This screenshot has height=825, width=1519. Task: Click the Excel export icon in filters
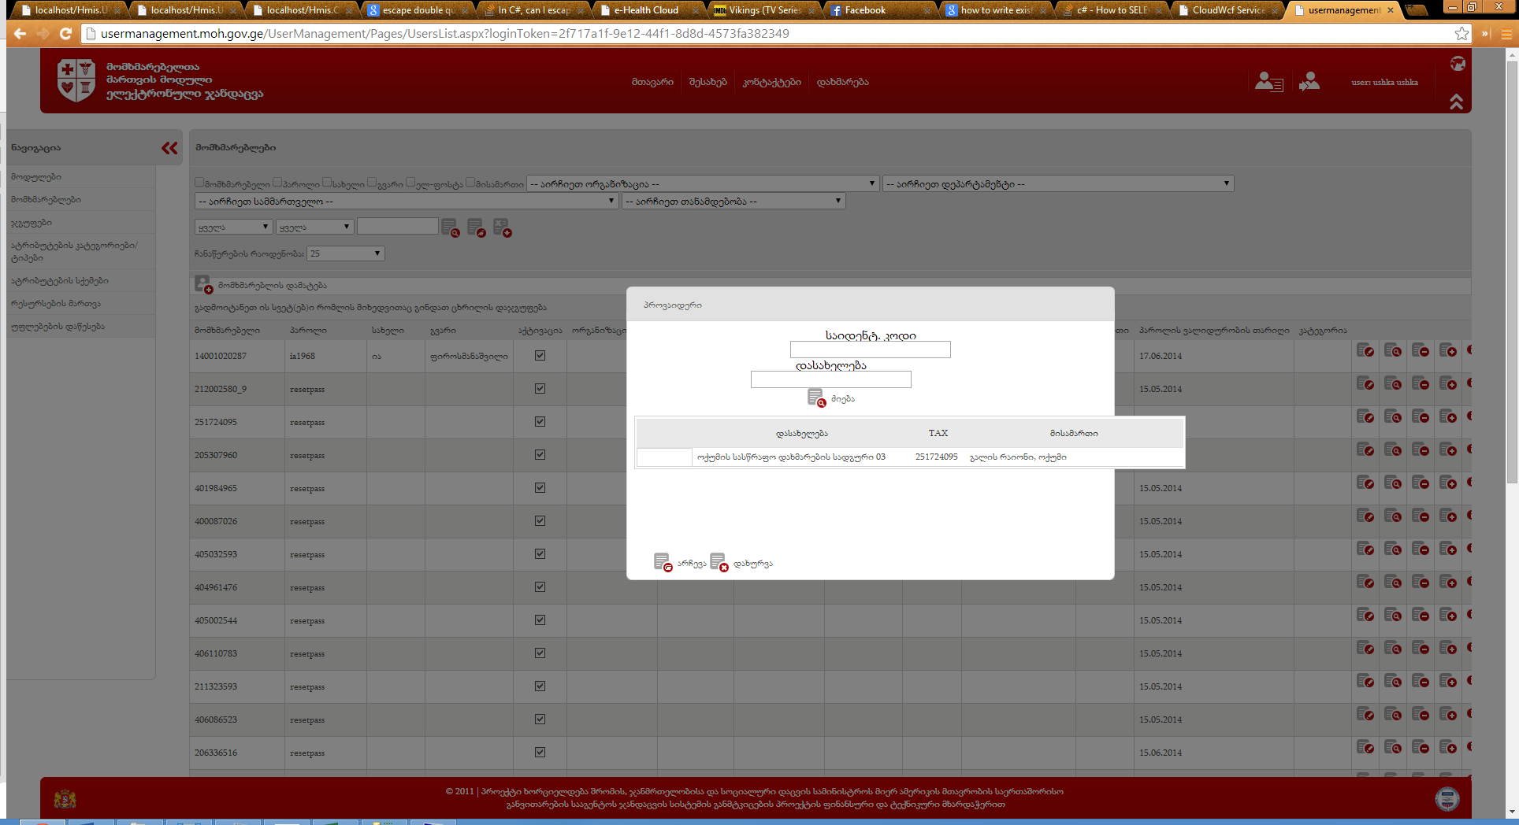click(502, 228)
